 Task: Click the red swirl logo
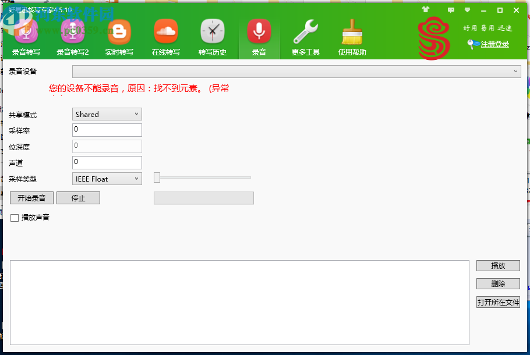[x=434, y=38]
